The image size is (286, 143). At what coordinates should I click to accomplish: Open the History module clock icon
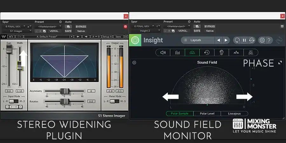(207, 53)
